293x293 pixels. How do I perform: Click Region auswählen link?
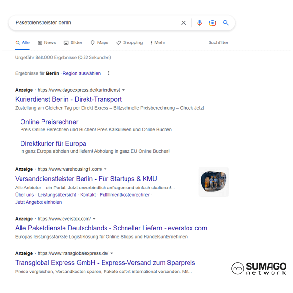(x=82, y=73)
